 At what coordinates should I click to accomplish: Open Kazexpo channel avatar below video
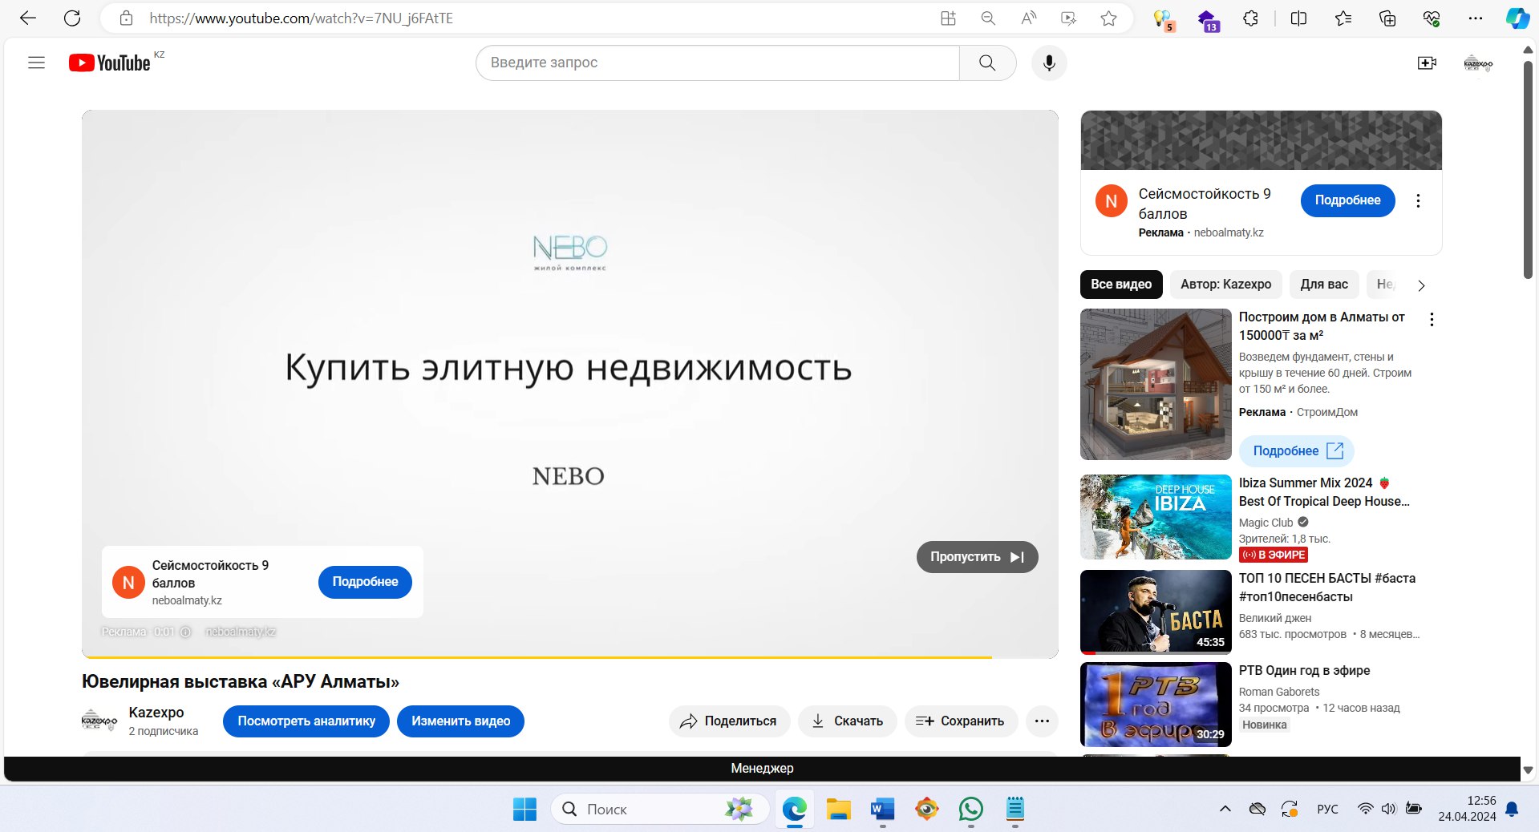99,721
